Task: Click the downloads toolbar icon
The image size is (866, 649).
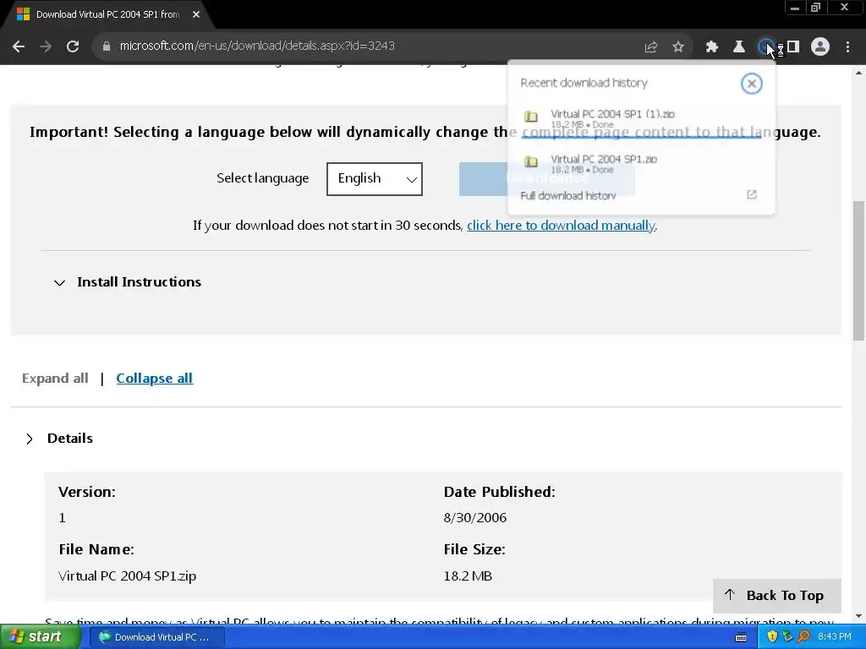Action: (765, 47)
